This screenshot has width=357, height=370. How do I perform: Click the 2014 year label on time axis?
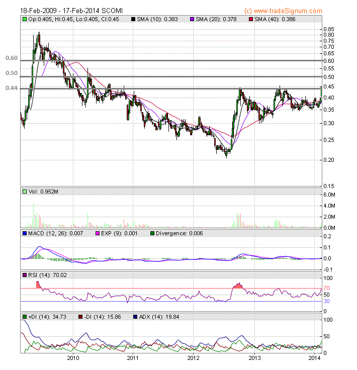tap(315, 358)
